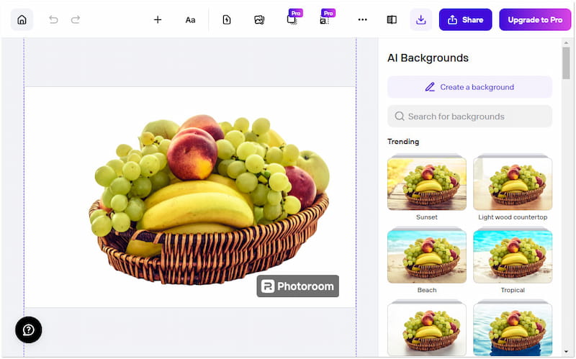
Task: Choose the Light wood countertop background
Action: point(513,183)
